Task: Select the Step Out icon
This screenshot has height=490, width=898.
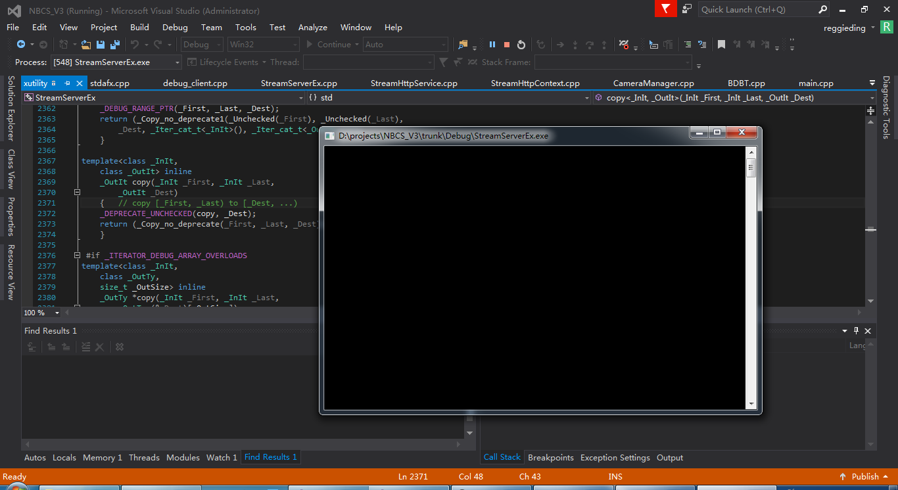Action: [604, 45]
